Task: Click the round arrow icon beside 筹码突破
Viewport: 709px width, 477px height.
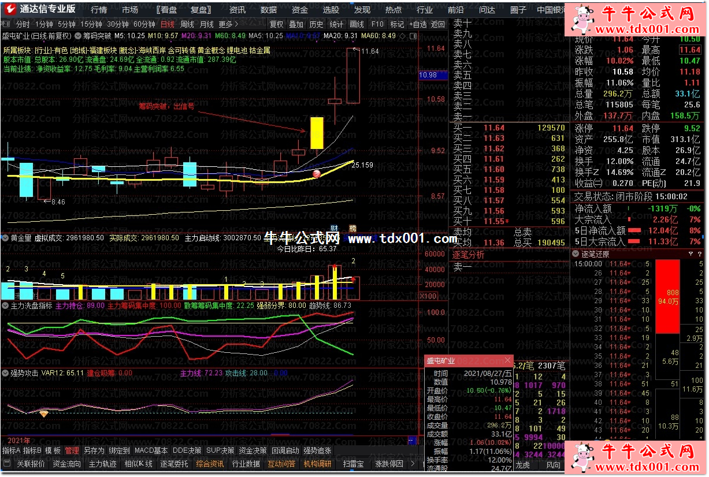Action: click(78, 36)
